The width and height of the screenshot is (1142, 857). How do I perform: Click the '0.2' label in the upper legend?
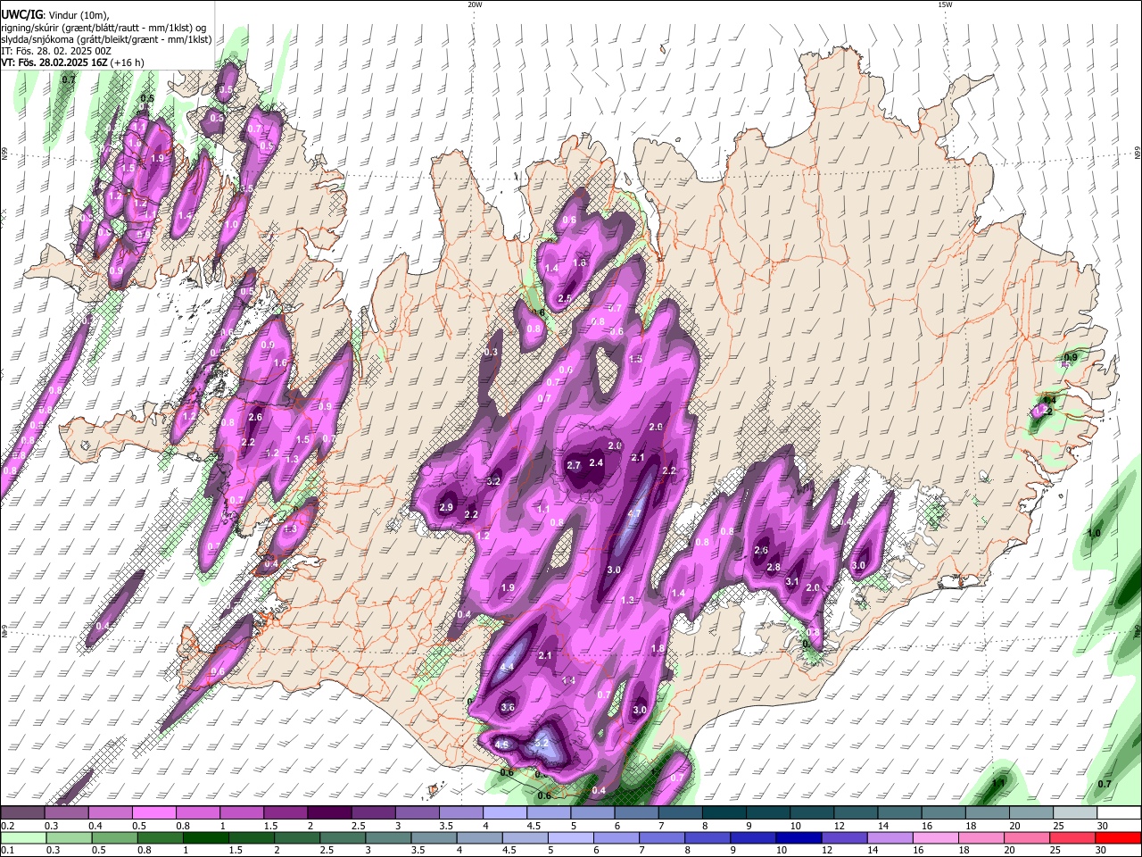[7, 826]
